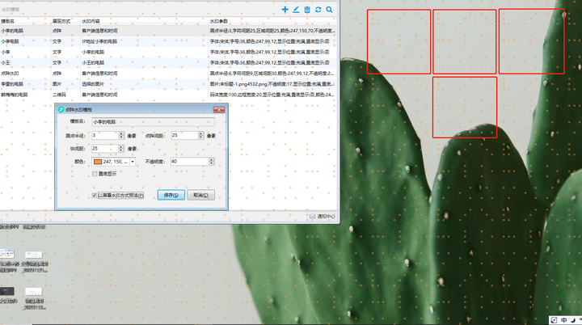Click the 点阵间距 spinner arrows
This screenshot has width=582, height=325.
(202, 135)
